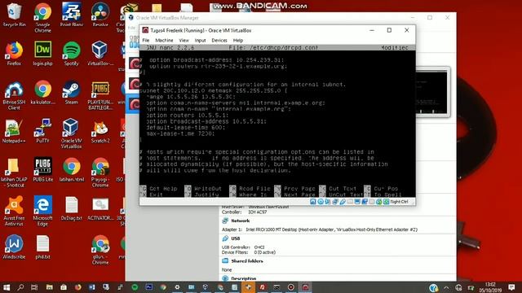This screenshot has width=522, height=293.
Task: Select the Windscribe desktop icon
Action: (14, 247)
